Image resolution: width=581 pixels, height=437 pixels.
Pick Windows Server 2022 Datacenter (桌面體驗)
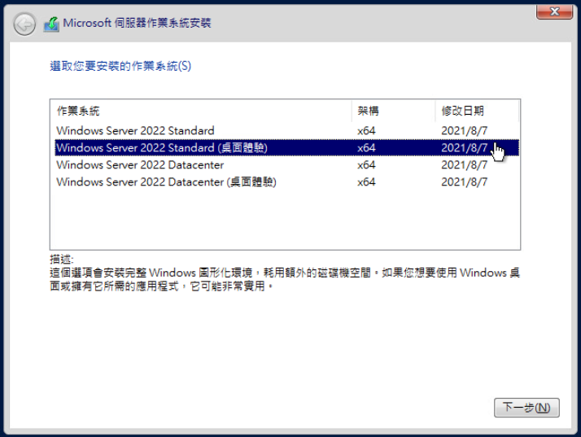[286, 182]
